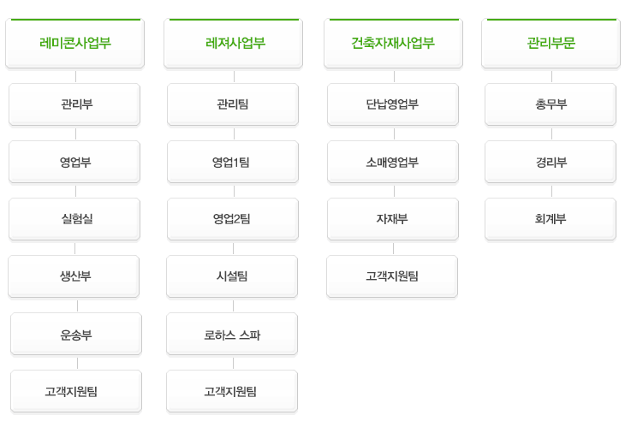This screenshot has width=625, height=433.
Task: Choose the 생산부 department box
Action: coord(74,276)
